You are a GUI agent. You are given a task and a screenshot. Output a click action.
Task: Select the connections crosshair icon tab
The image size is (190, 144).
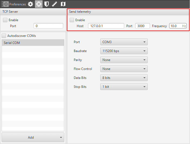(39, 4)
